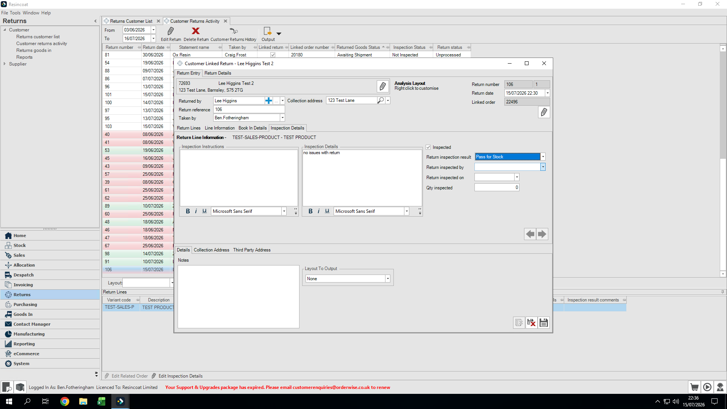Screen dimensions: 727x409
Task: Switch to Third Party Address tab
Action: pos(252,250)
